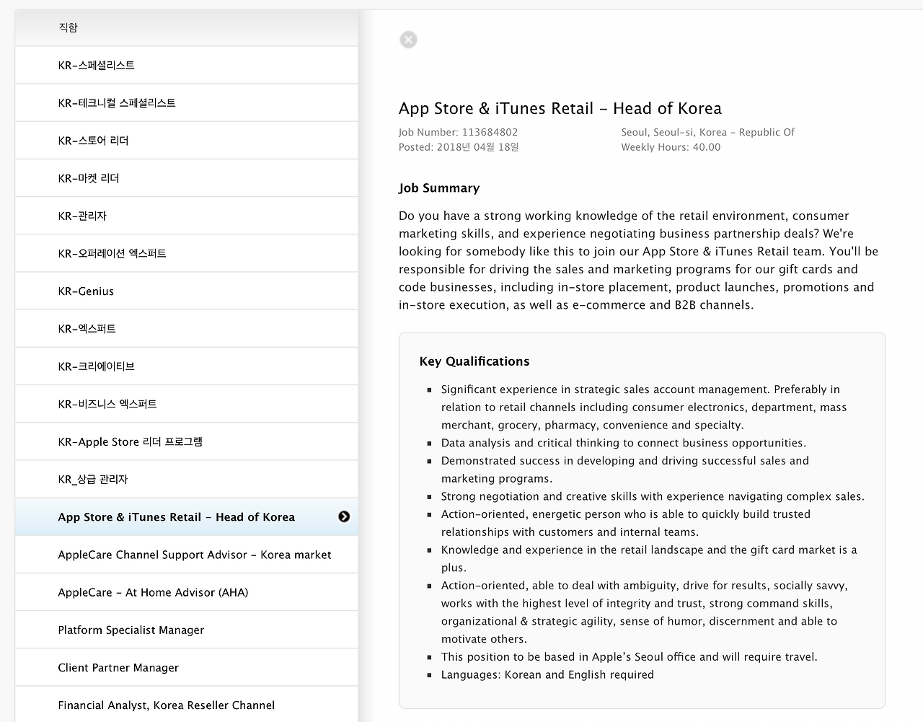Open the KR-스토어 리더 position
923x722 pixels.
pos(94,141)
